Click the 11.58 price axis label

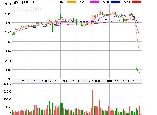point(8,42)
